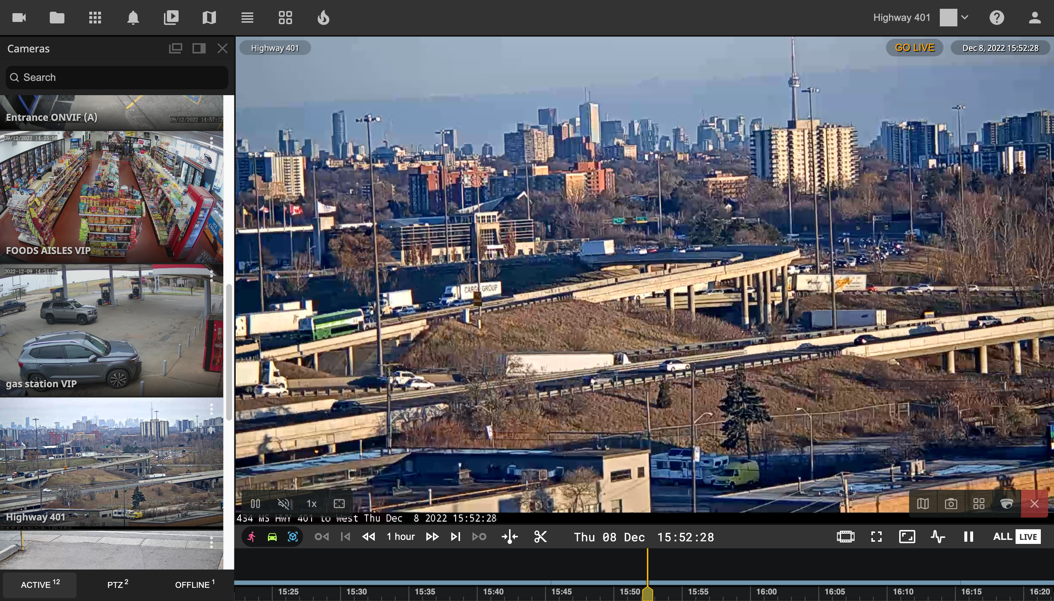Toggle person detection filter
This screenshot has width=1054, height=601.
click(x=251, y=537)
